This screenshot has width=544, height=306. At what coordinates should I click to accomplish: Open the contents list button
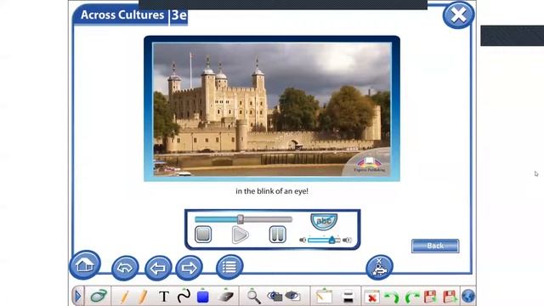tap(229, 266)
